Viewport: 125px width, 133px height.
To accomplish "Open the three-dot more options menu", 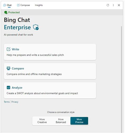I will (x=113, y=5).
